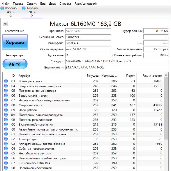Viewport: 171px width, 171px height.
Task: Click the blue status icon on drive C: tab
Action: (2, 8)
